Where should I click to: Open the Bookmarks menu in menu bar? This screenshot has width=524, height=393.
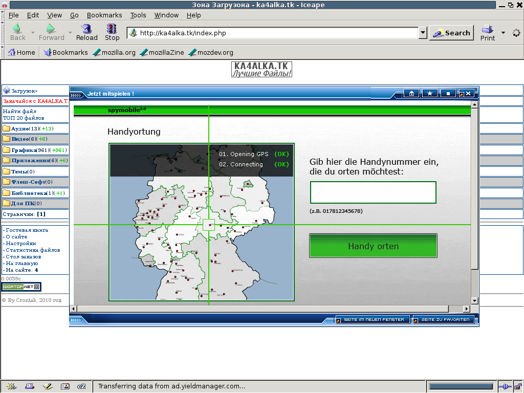[104, 15]
